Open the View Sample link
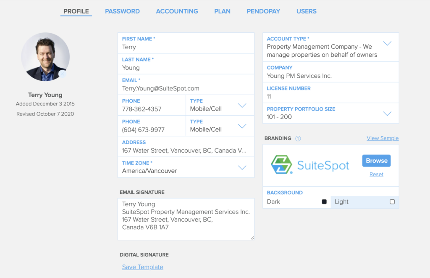 pyautogui.click(x=383, y=138)
